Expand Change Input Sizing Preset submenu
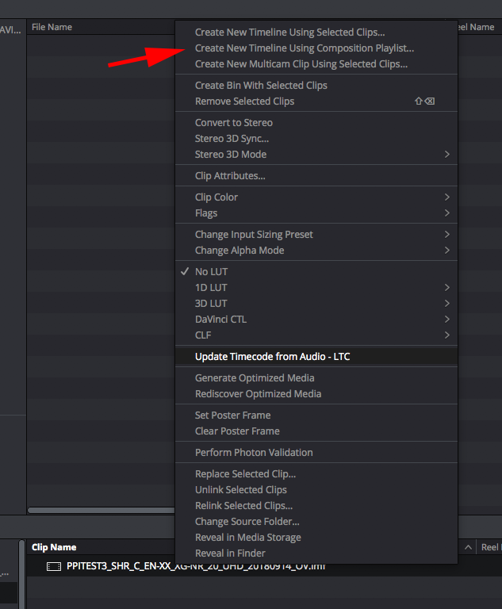 pyautogui.click(x=316, y=235)
